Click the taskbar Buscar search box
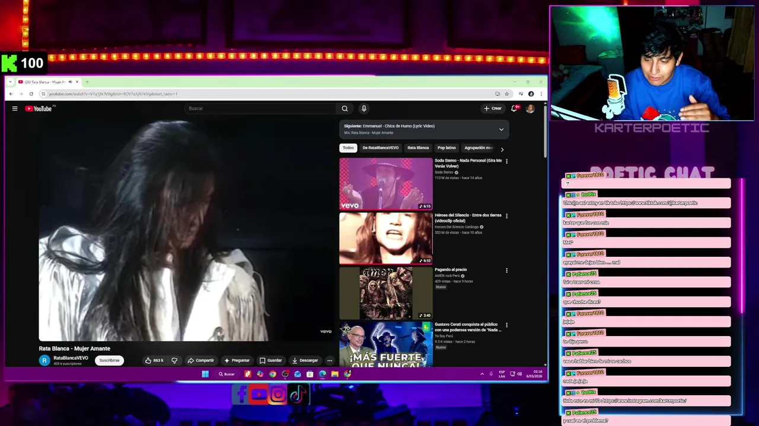The image size is (759, 426). (x=227, y=374)
